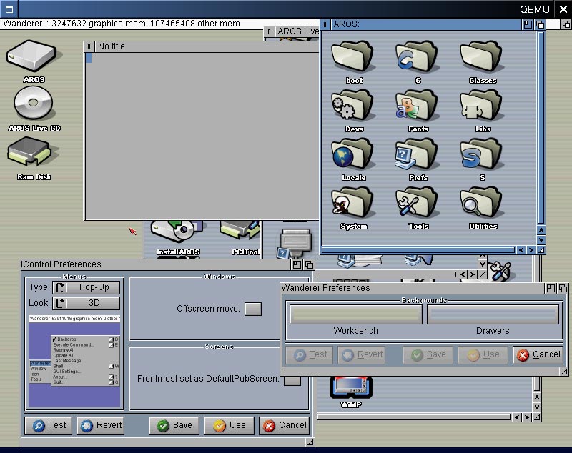The width and height of the screenshot is (572, 453).
Task: Toggle the Offscreen move checkbox
Action: pyautogui.click(x=253, y=309)
